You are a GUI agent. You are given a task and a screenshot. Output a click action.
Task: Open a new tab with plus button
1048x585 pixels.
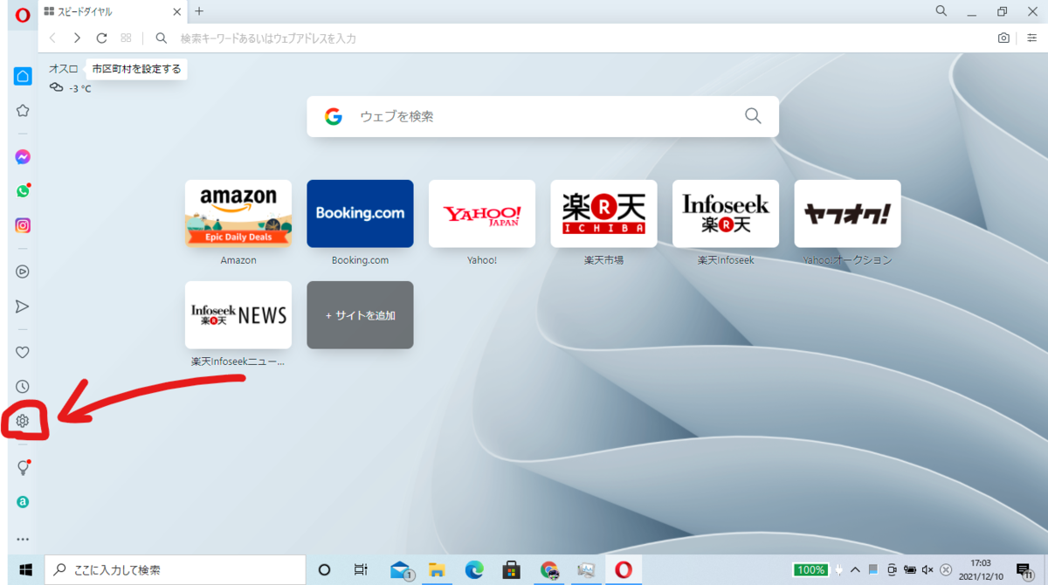click(199, 11)
